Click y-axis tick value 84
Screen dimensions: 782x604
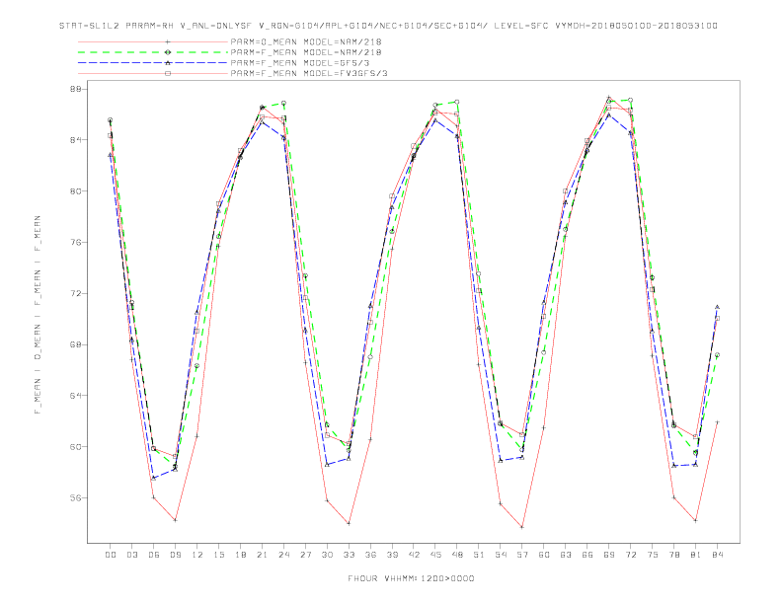(x=76, y=140)
